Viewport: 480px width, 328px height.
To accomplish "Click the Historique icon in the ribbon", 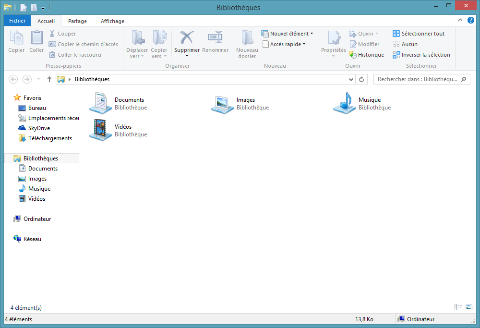I will [353, 55].
